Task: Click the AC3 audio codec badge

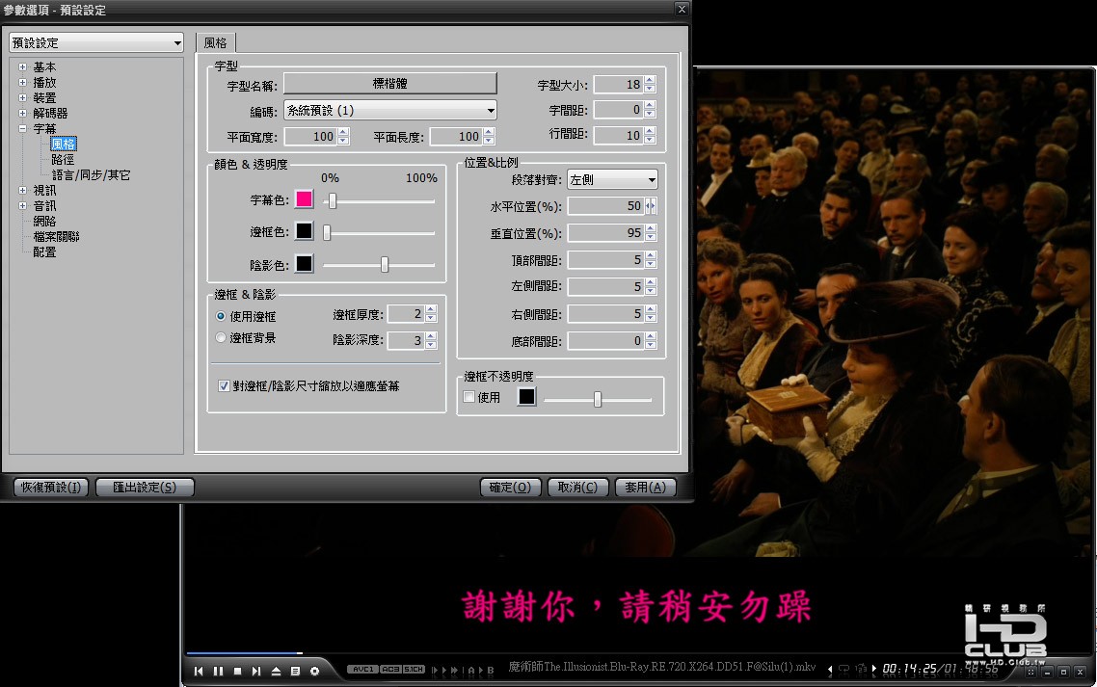Action: [390, 670]
